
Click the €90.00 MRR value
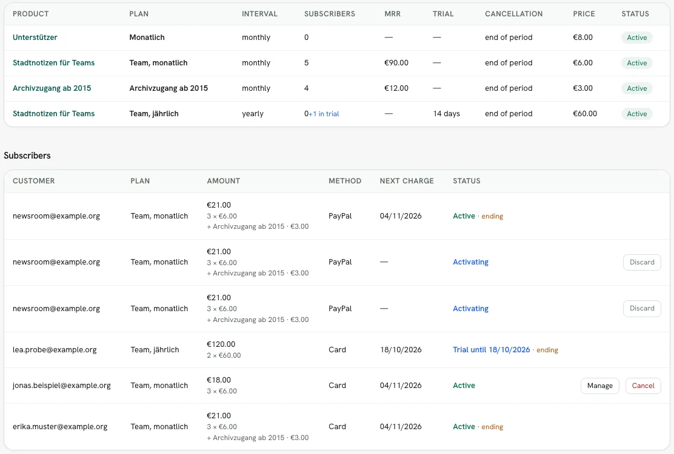(396, 62)
